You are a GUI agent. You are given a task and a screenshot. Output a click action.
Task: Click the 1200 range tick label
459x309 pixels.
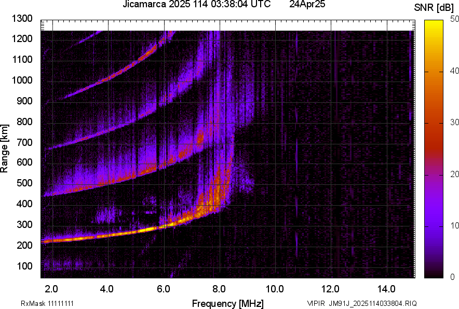(22, 38)
